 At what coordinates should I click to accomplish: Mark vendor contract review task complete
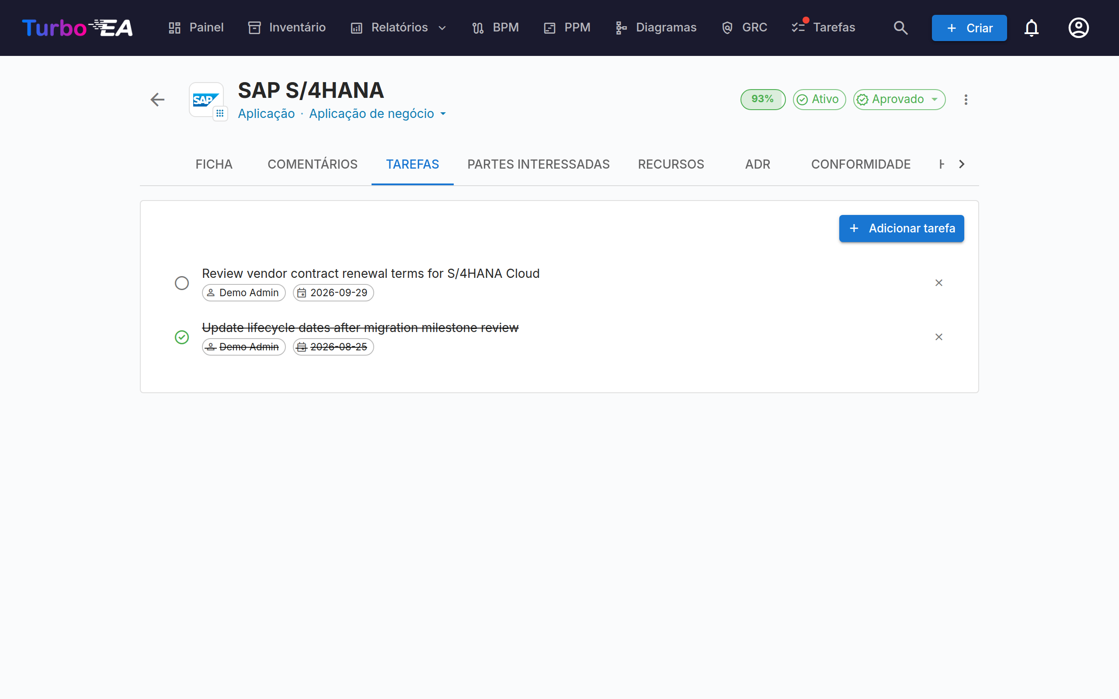coord(182,283)
